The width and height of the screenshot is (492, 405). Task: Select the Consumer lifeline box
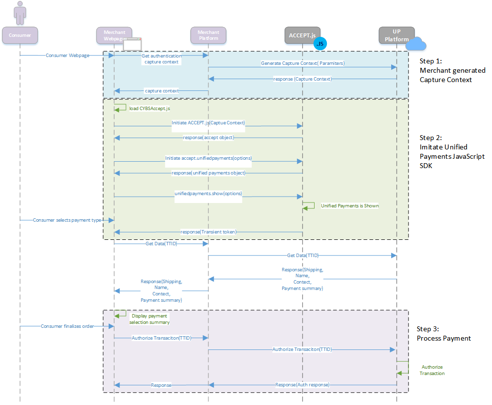pyautogui.click(x=20, y=35)
